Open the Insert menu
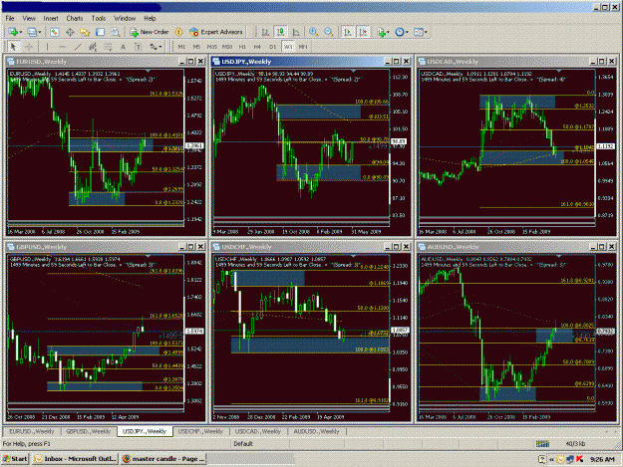The width and height of the screenshot is (623, 467). pos(51,18)
